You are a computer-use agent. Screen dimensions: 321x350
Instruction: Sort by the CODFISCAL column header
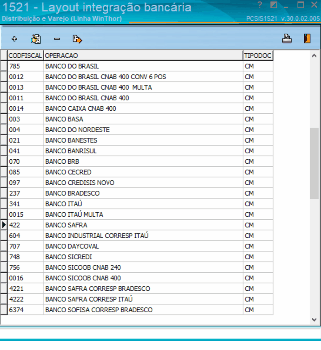coord(25,55)
